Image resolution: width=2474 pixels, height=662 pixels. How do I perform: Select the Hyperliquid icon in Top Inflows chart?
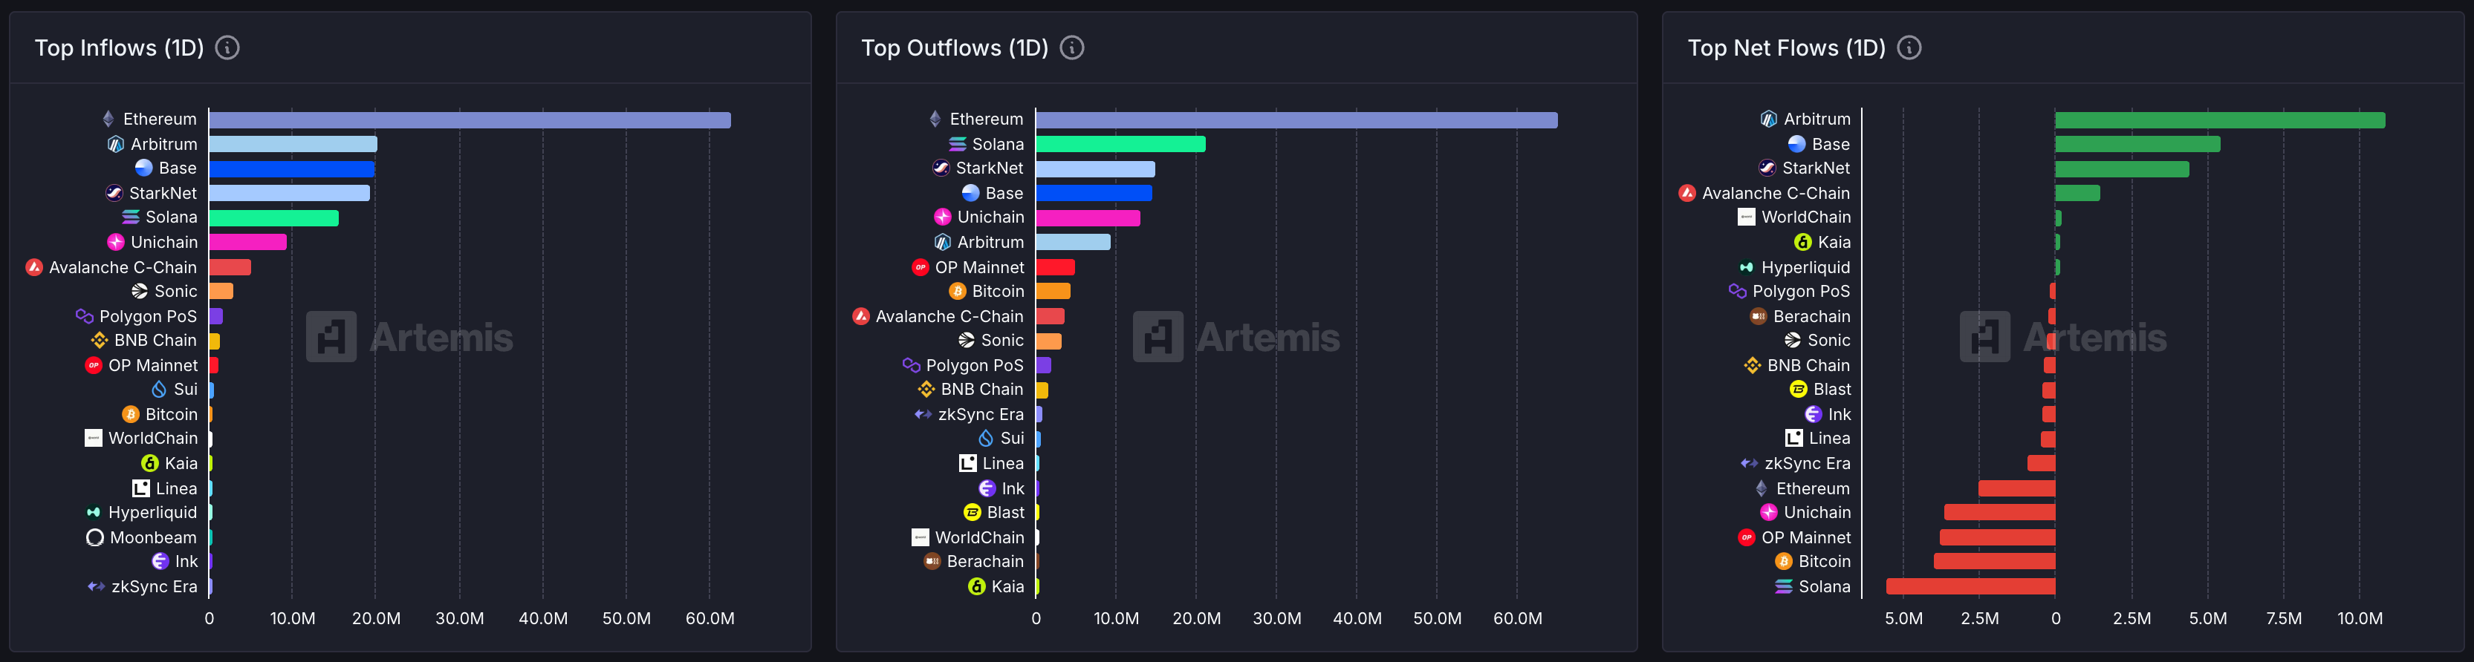point(93,512)
